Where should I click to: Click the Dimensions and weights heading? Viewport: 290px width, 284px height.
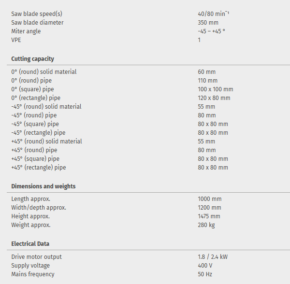pos(43,186)
